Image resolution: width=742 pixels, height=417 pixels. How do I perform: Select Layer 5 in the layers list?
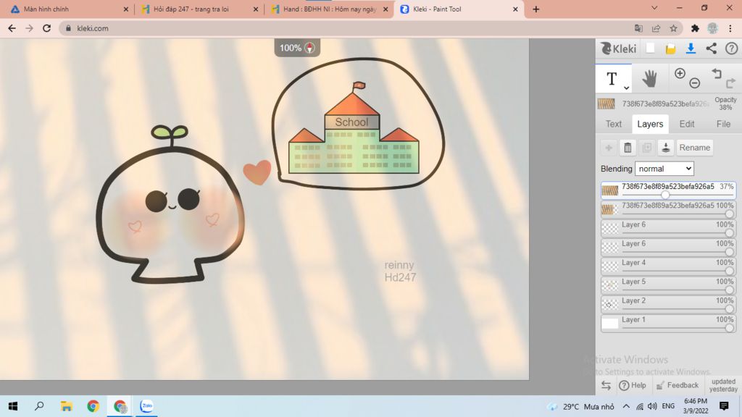coord(668,285)
